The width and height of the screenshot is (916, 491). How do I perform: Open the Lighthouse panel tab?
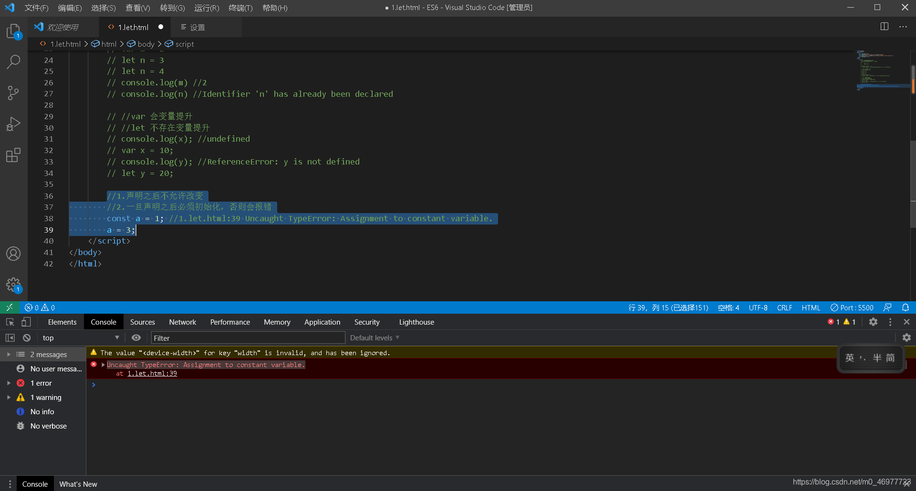pyautogui.click(x=416, y=322)
